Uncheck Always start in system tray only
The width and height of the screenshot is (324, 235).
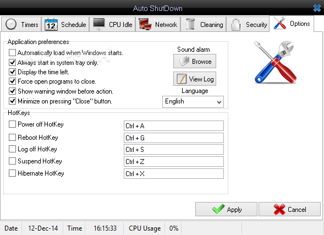point(12,62)
